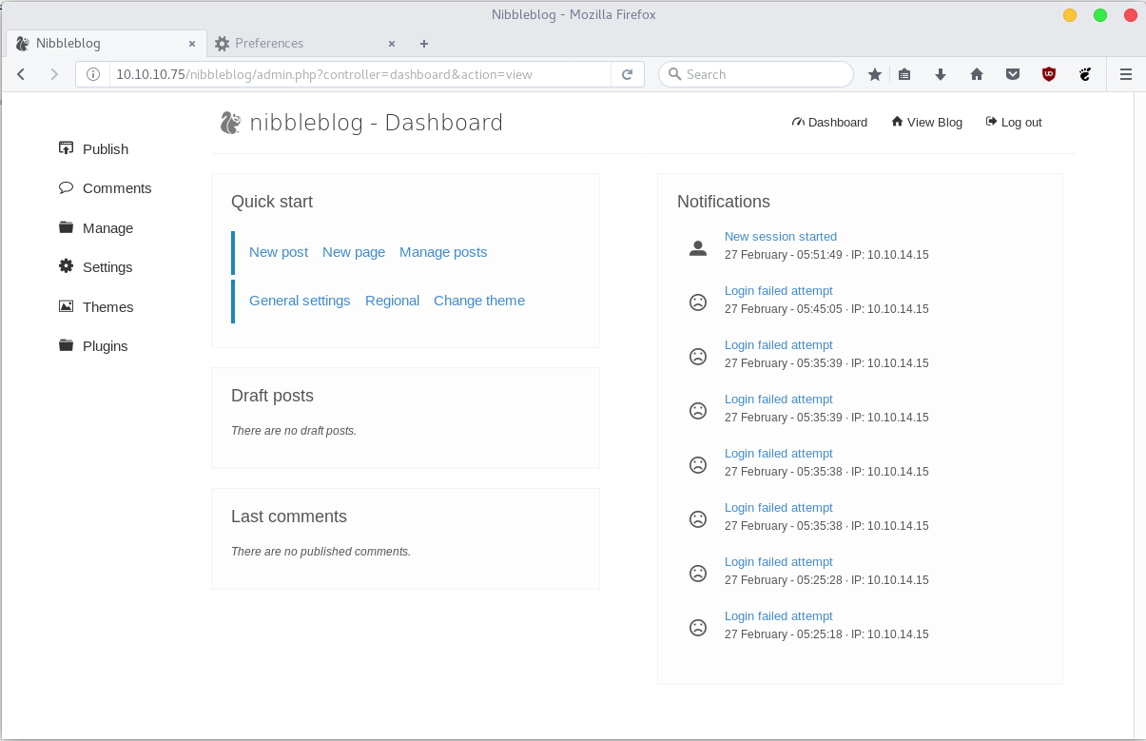Open the Regional settings link
Image resolution: width=1146 pixels, height=741 pixels.
[x=392, y=301]
